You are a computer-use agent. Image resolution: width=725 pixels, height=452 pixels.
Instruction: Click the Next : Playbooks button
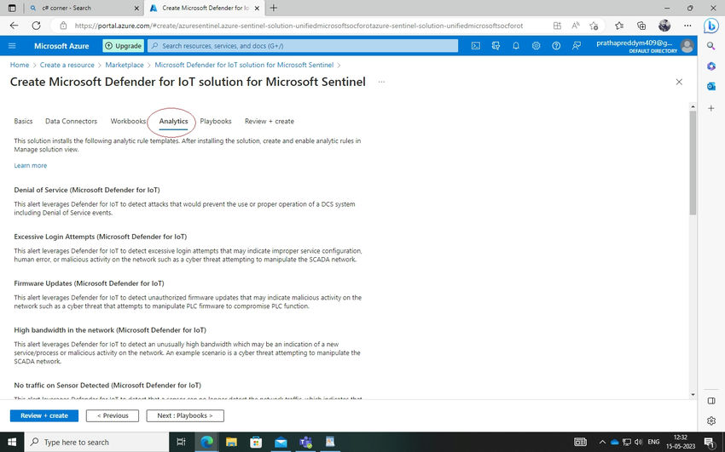[185, 415]
